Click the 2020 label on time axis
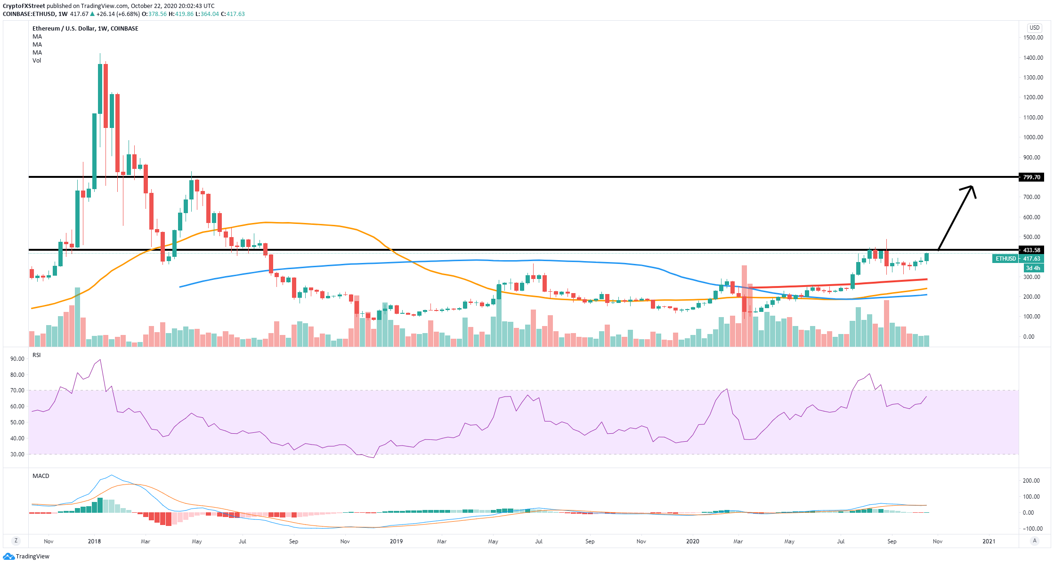Image resolution: width=1054 pixels, height=565 pixels. pyautogui.click(x=693, y=541)
